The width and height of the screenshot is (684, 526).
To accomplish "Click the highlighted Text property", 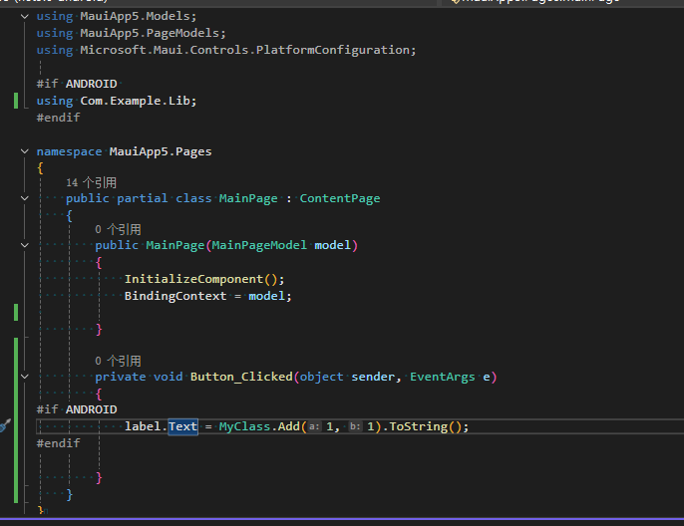I will [x=183, y=426].
